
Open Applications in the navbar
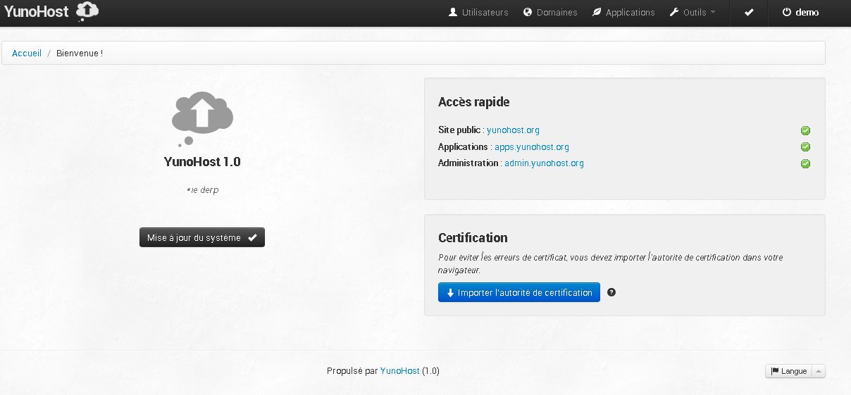[x=623, y=13]
